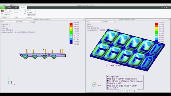Image resolution: width=171 pixels, height=96 pixels.
Task: Click the maximize icon of Window2 pane
Action: point(169,20)
